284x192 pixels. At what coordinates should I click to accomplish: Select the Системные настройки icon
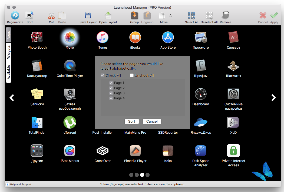[x=233, y=94]
